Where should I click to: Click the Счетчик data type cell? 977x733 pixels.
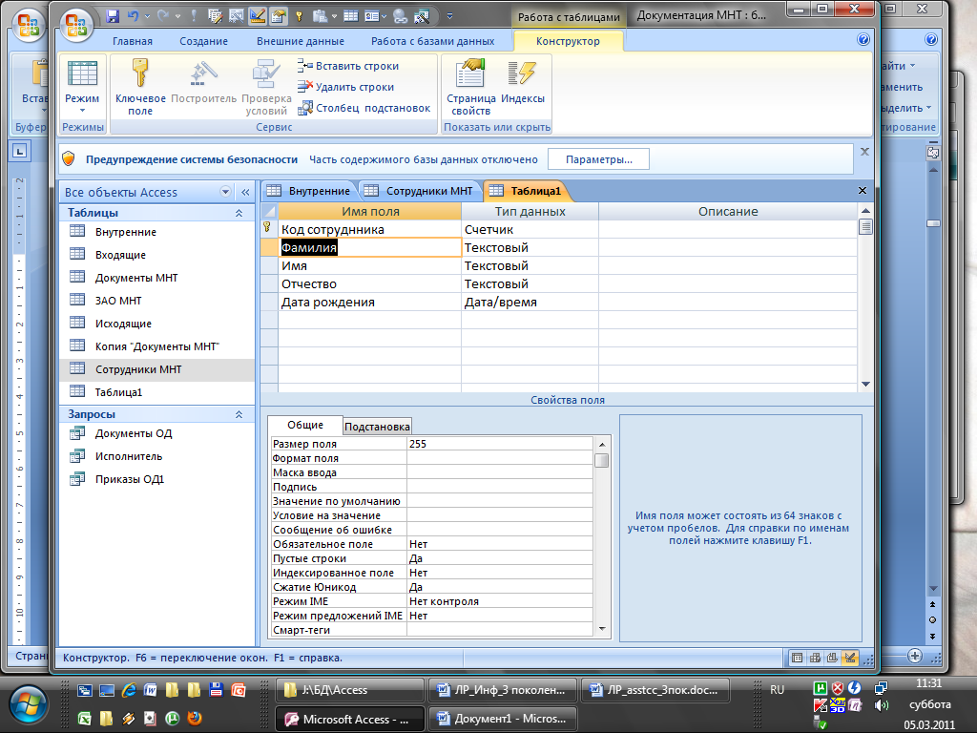coord(530,229)
